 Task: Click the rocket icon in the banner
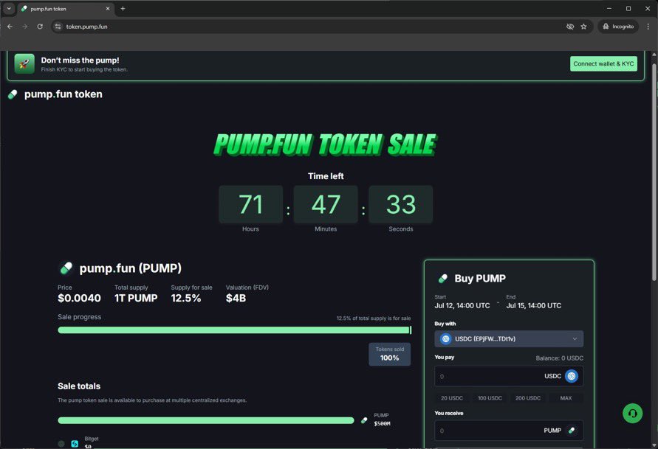pyautogui.click(x=24, y=63)
